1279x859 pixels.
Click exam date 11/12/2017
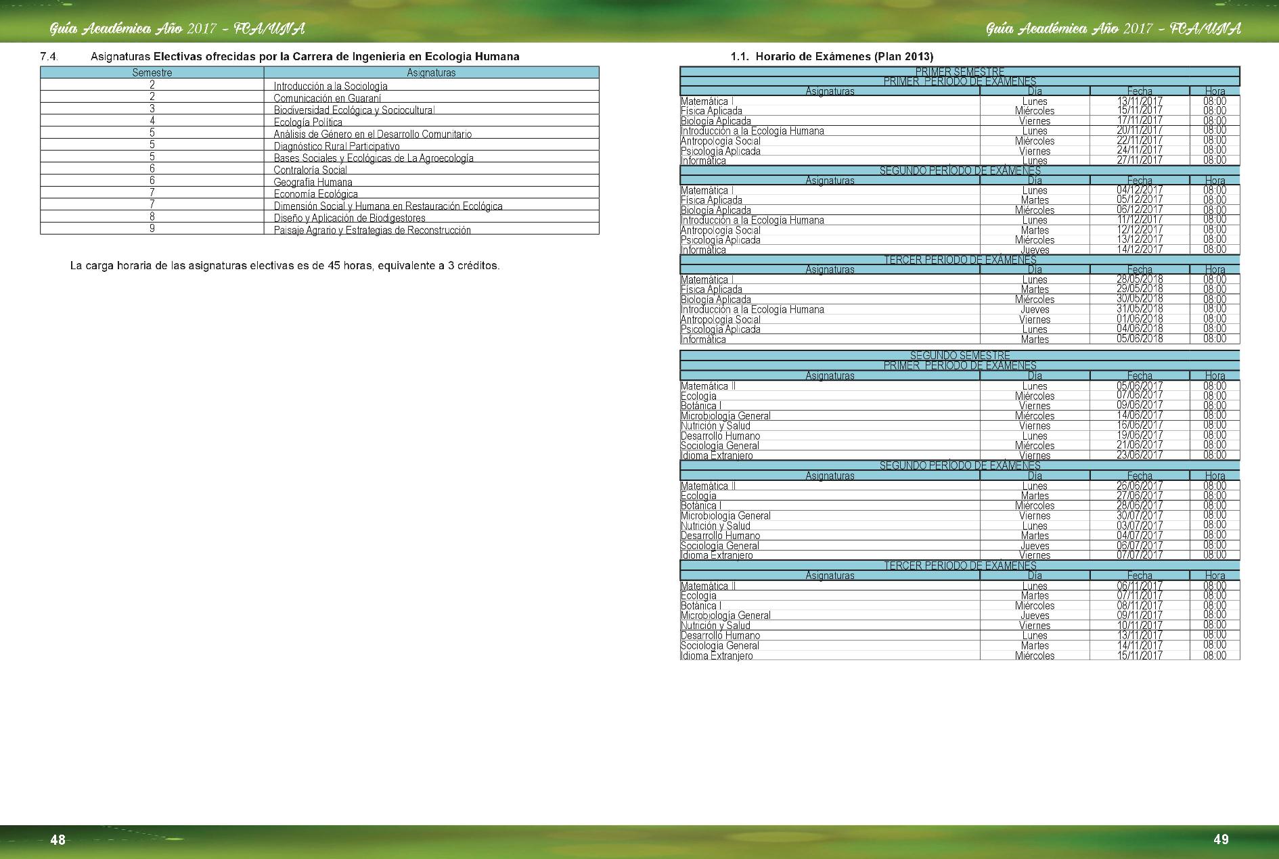pos(1140,219)
